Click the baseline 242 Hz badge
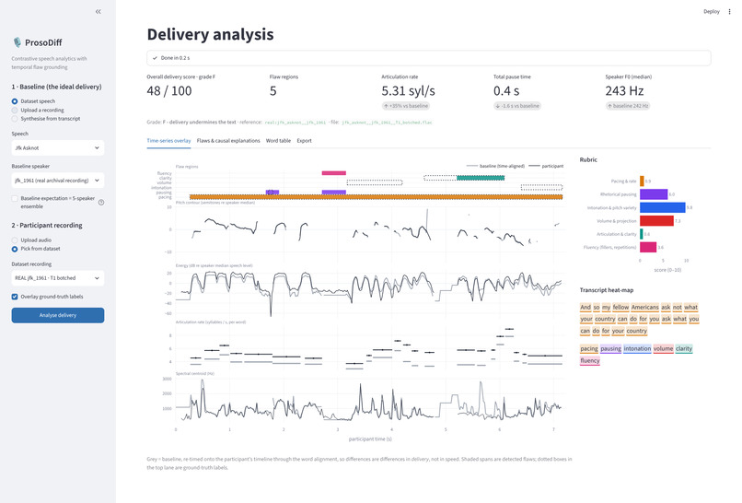The height and width of the screenshot is (503, 742). coord(628,106)
